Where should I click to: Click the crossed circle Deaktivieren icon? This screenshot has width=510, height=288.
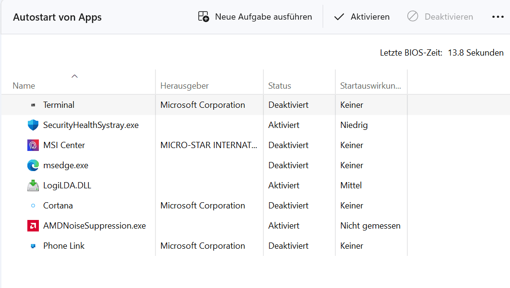click(413, 16)
